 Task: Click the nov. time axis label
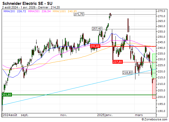pyautogui.click(x=64, y=115)
